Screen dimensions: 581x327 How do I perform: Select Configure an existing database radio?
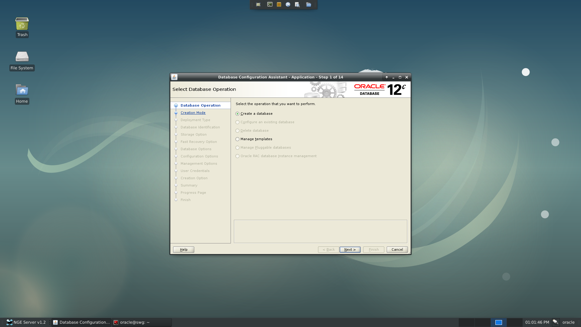pos(238,122)
